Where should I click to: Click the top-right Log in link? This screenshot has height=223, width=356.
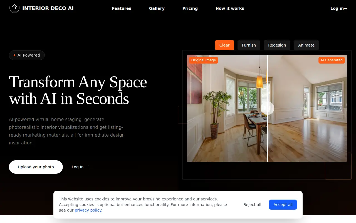339,8
